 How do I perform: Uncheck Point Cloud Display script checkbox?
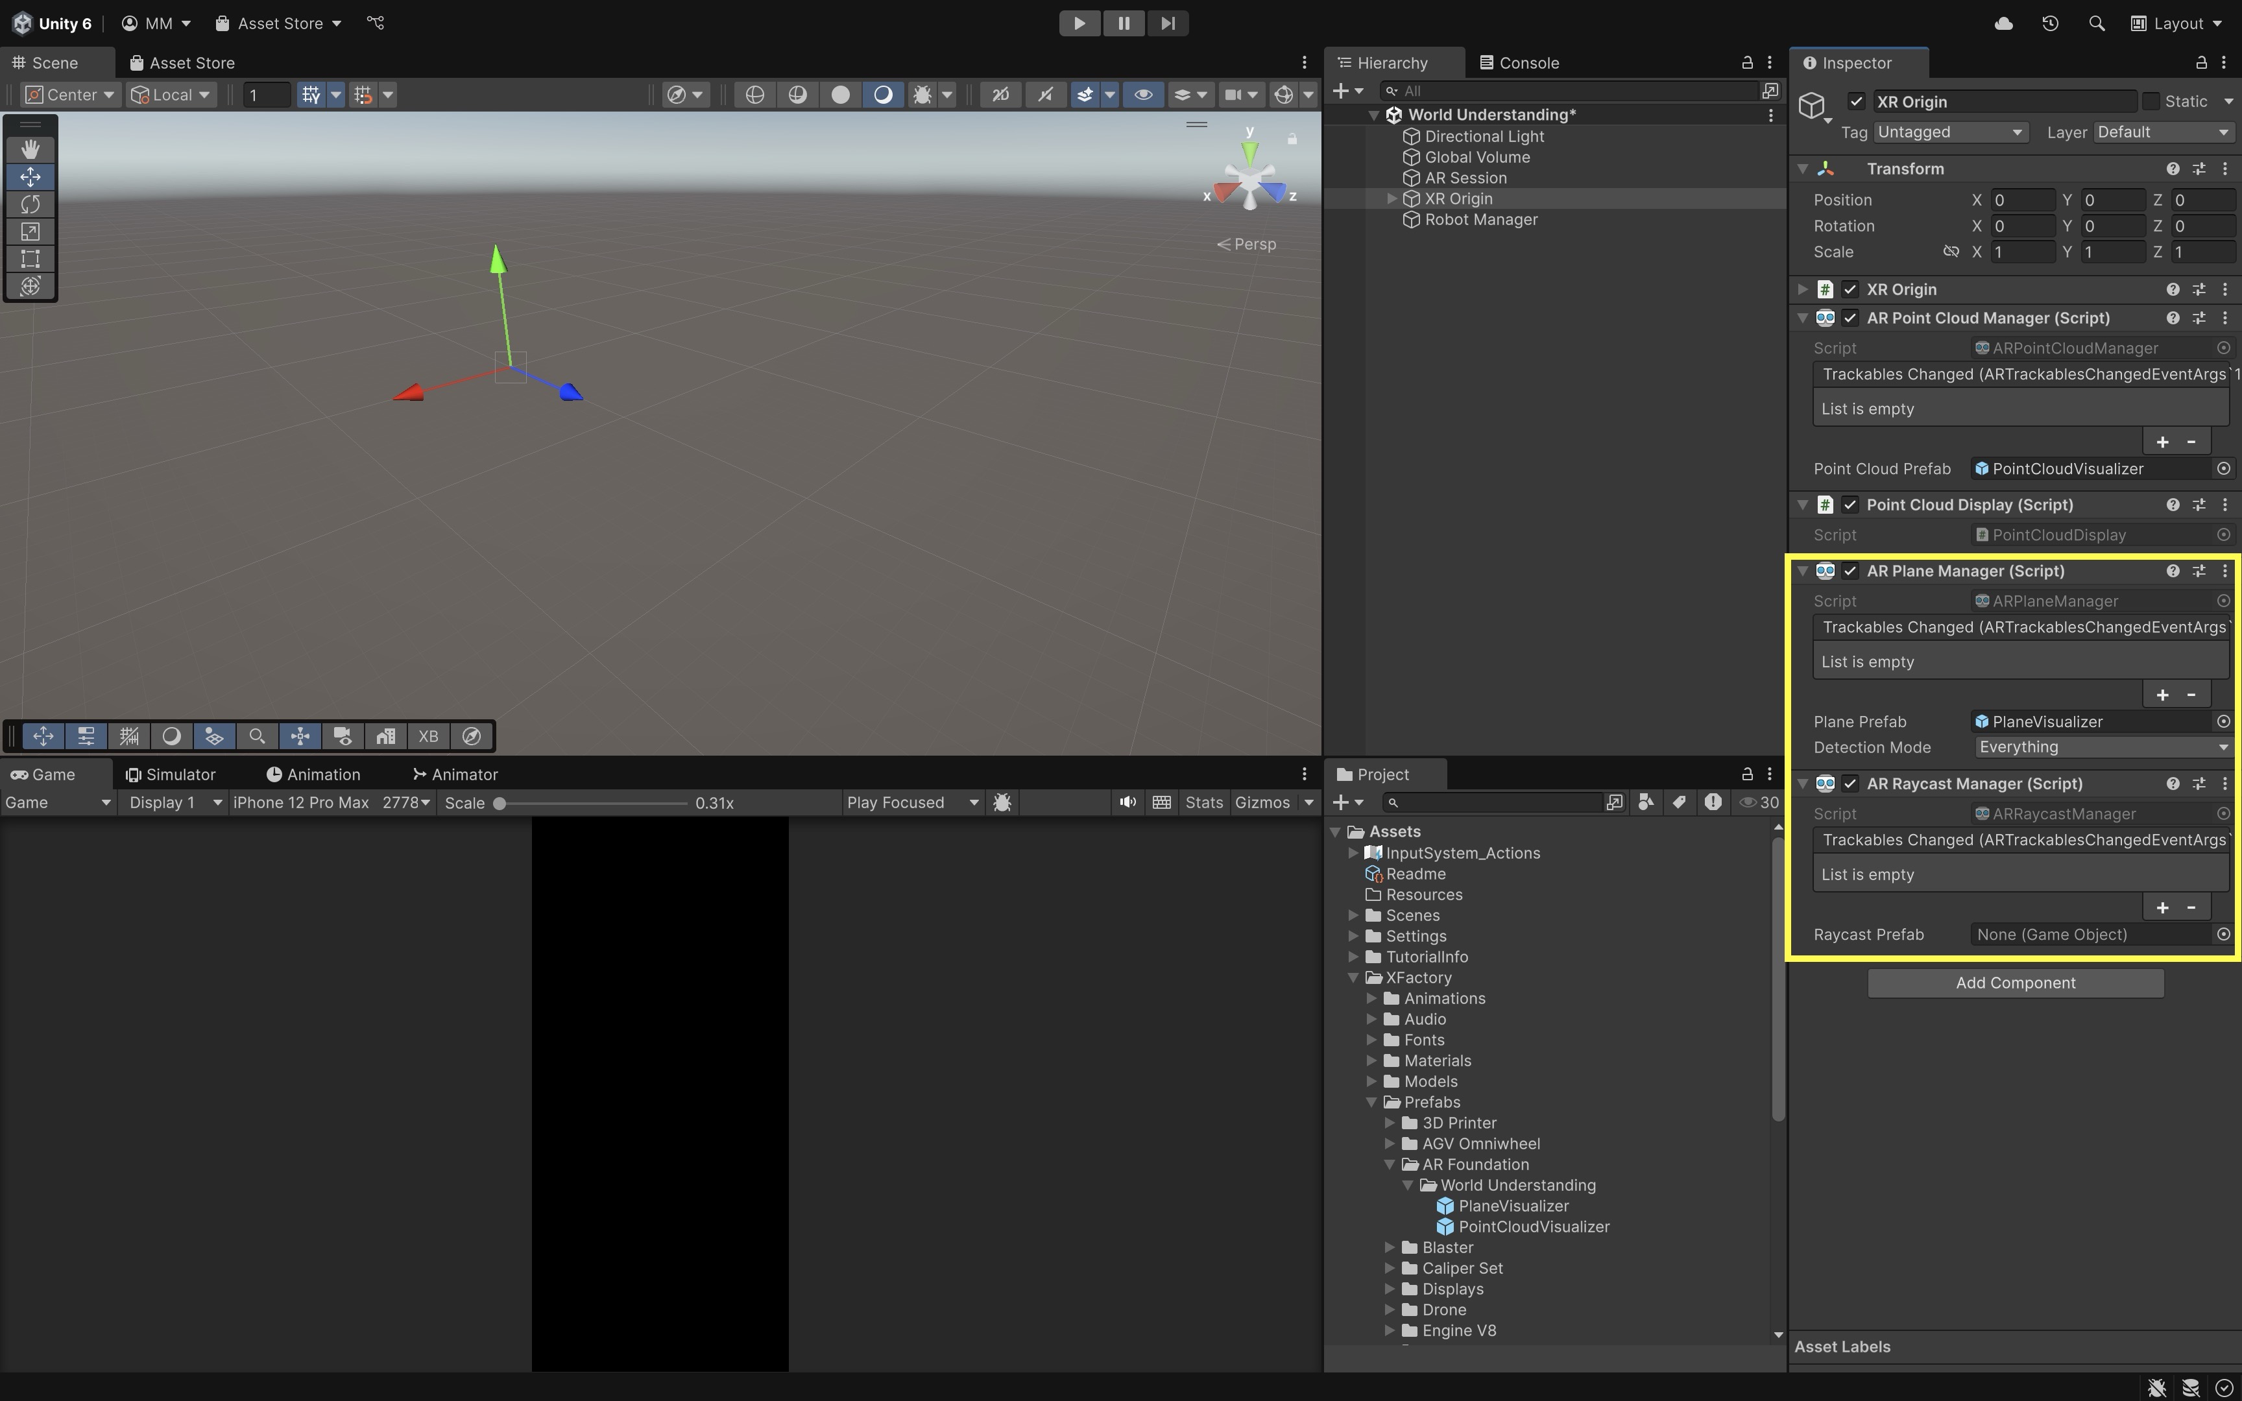click(x=1850, y=505)
